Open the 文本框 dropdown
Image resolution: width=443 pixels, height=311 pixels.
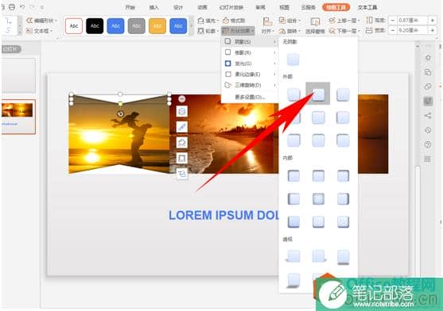[39, 31]
